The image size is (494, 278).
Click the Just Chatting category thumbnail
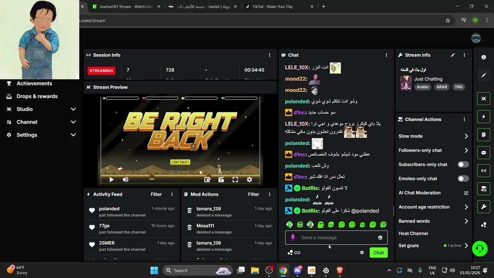406,83
